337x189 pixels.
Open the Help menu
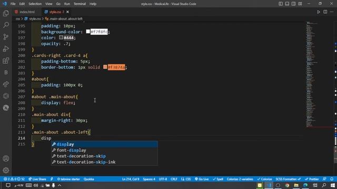click(93, 4)
